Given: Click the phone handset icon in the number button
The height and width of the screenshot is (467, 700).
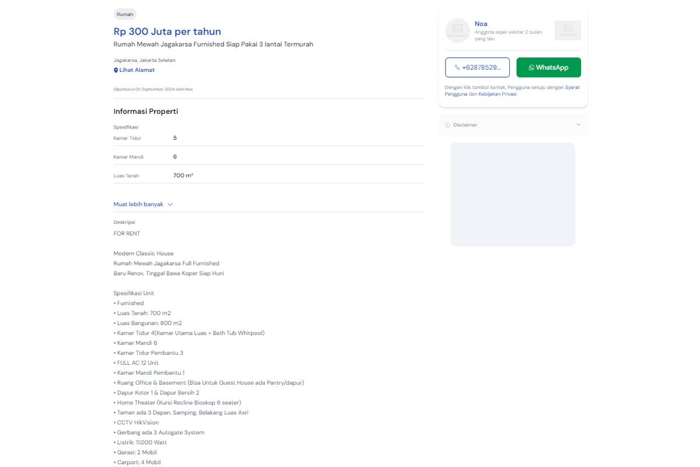Looking at the screenshot, I should (x=457, y=68).
